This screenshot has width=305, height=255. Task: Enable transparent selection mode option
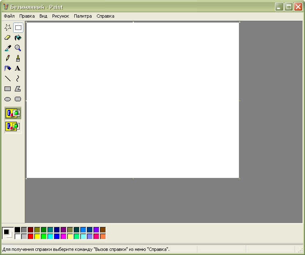point(13,126)
